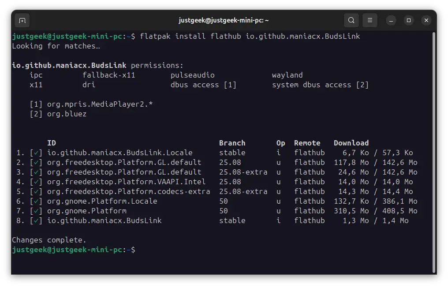
Task: Click 'flathub' remote in VAAPI.Intel row
Action: click(310, 182)
